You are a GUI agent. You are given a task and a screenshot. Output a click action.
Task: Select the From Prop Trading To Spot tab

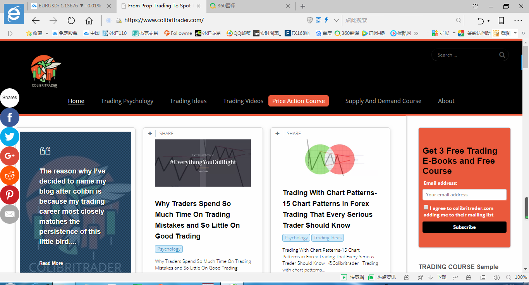tap(161, 6)
